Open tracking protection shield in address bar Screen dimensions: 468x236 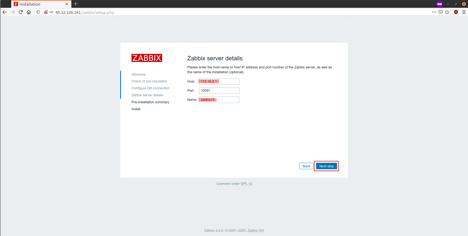(38, 12)
